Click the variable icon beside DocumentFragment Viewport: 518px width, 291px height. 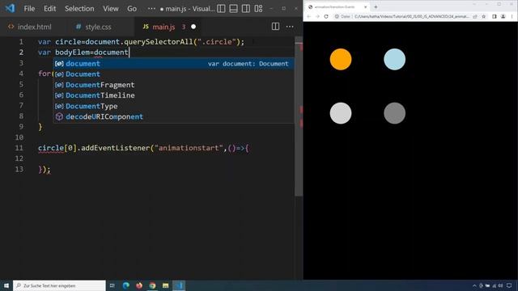click(x=59, y=85)
